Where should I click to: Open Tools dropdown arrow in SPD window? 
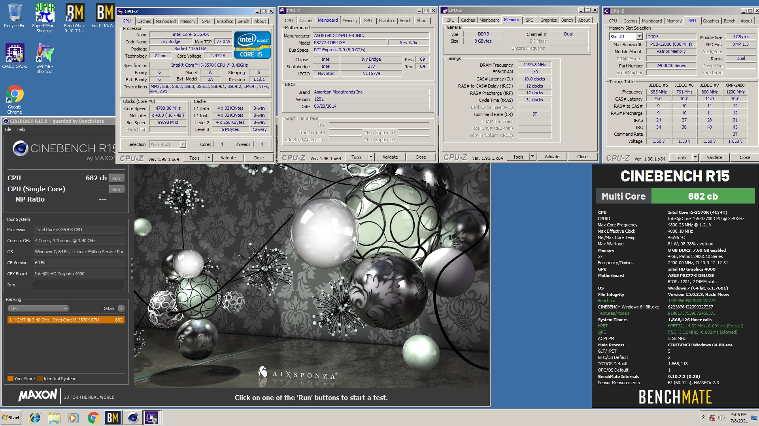[695, 157]
